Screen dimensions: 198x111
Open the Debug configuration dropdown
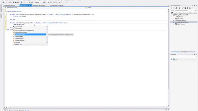pos(38,2)
